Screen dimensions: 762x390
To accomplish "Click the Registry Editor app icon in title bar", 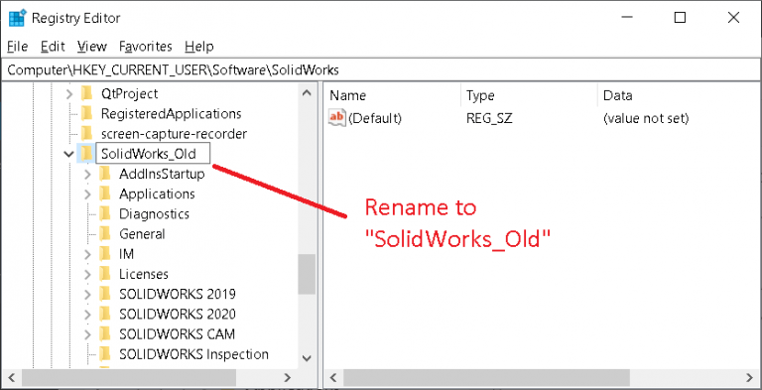I will click(x=17, y=18).
